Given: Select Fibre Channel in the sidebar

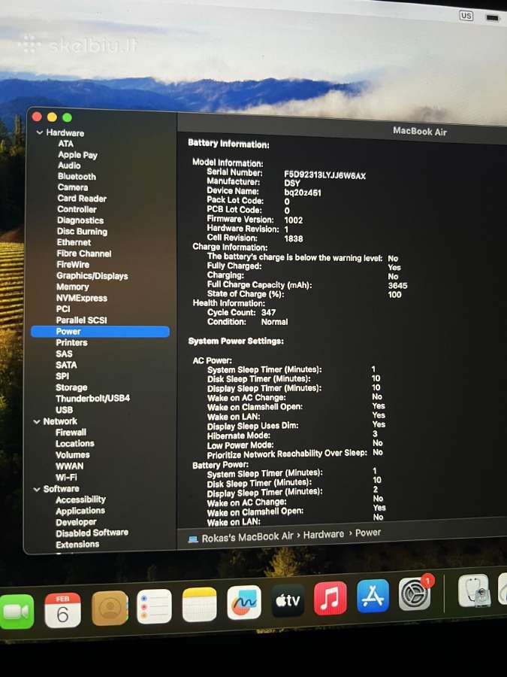Looking at the screenshot, I should tap(83, 253).
